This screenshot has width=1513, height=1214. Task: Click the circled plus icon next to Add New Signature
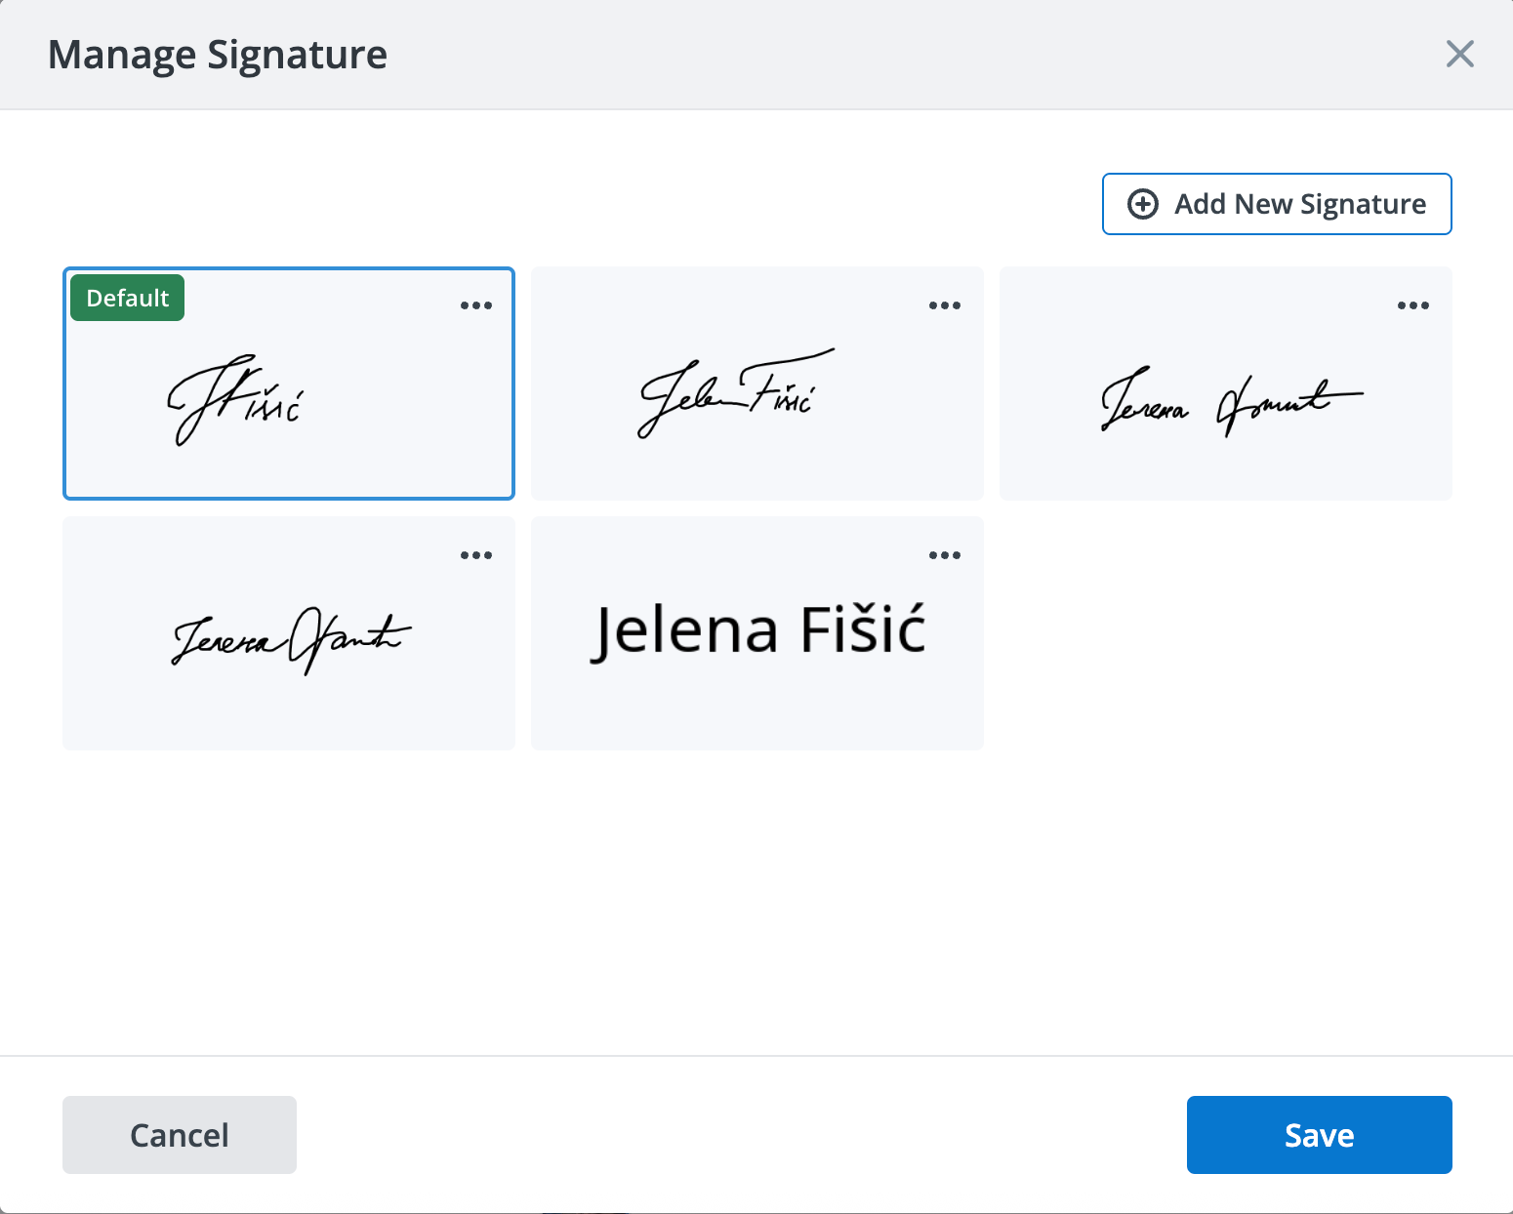point(1143,204)
